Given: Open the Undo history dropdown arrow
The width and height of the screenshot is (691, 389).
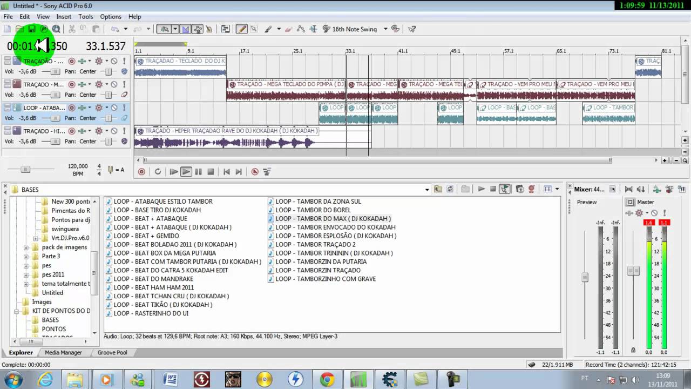Looking at the screenshot, I should point(125,29).
